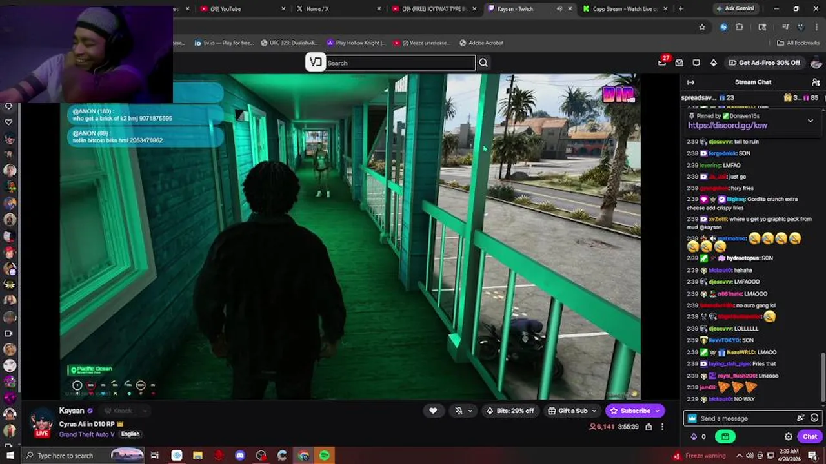Share the stream via share icon
The height and width of the screenshot is (464, 826).
coord(649,427)
